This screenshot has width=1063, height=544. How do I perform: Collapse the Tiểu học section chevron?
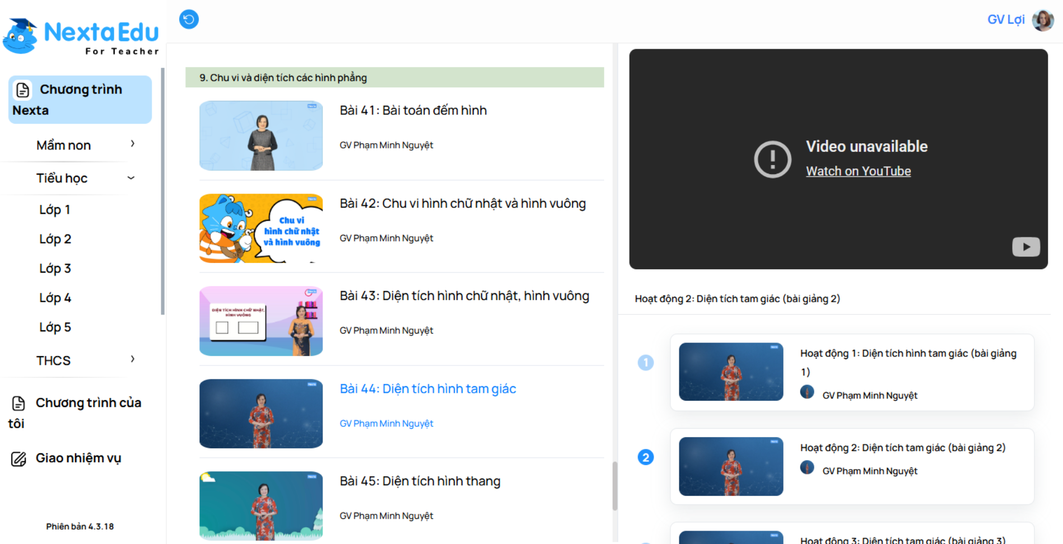tap(131, 178)
